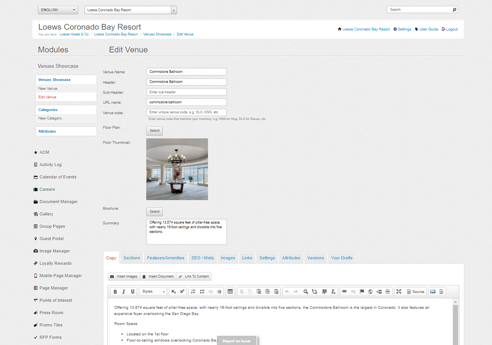Open the Your Drafts tab
Screen dimensions: 492x345
point(342,258)
